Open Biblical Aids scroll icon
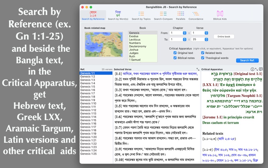 [x=220, y=13]
